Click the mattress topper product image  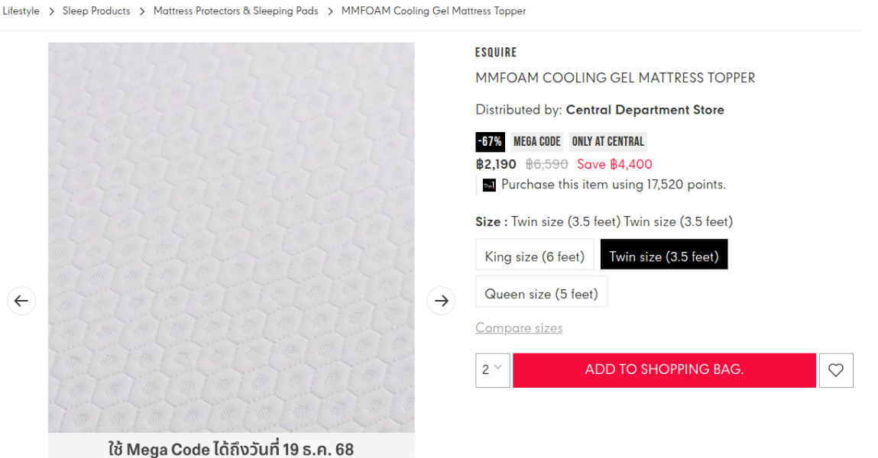(x=231, y=237)
